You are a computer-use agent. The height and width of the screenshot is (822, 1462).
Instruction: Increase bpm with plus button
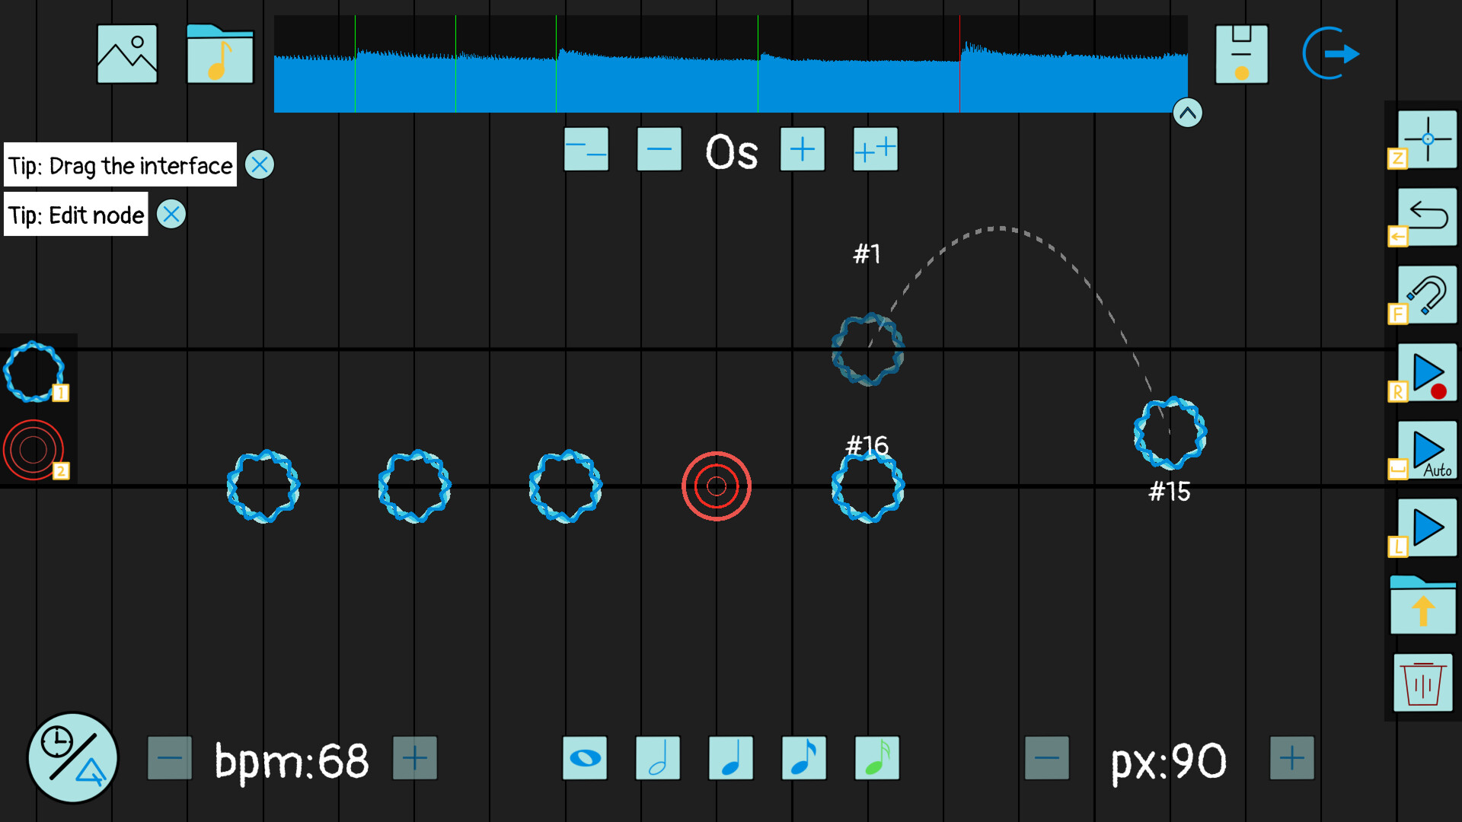click(x=415, y=758)
